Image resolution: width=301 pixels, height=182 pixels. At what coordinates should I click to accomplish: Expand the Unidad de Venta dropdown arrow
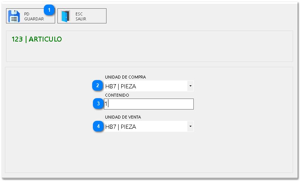190,126
